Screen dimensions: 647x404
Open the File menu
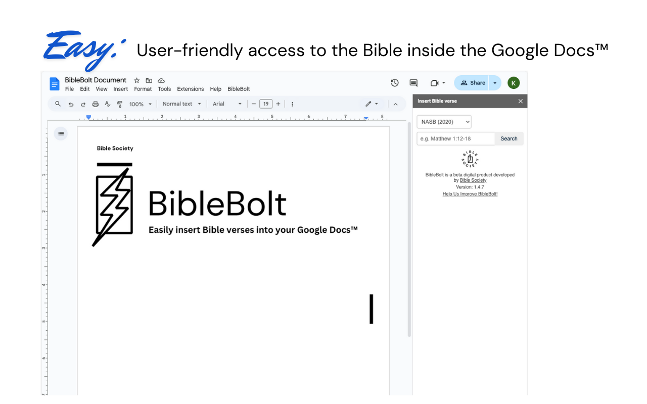(70, 89)
